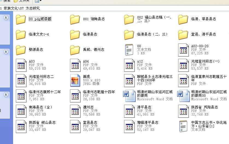Collapse the second task pane section chevron
Viewport: 229px width, 144px height.
[x=6, y=52]
